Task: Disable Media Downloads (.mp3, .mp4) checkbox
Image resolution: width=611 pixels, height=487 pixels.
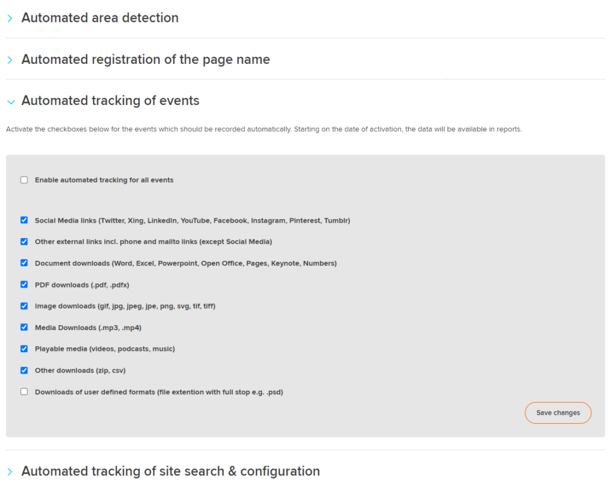Action: coord(24,327)
